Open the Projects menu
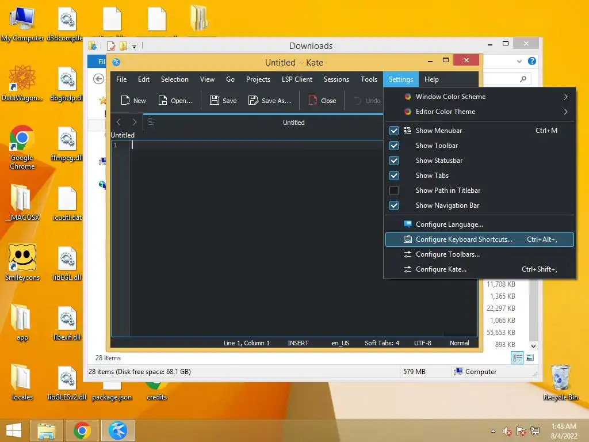The height and width of the screenshot is (442, 589). [258, 79]
